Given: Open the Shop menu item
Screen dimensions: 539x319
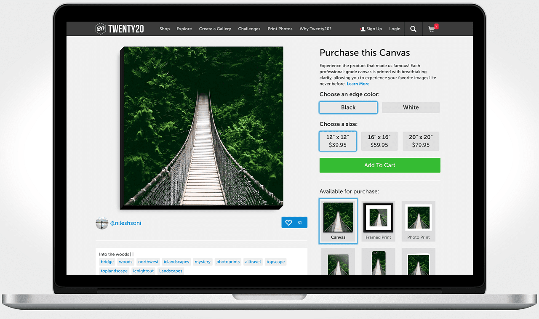Looking at the screenshot, I should 165,29.
